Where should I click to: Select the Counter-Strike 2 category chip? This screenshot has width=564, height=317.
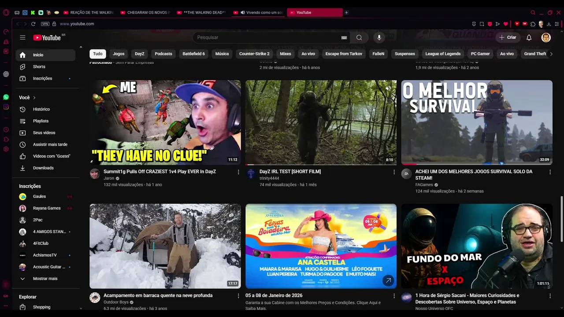tap(254, 54)
